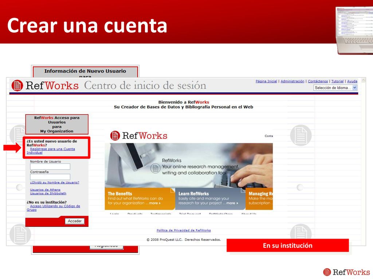Image resolution: width=373 pixels, height=279 pixels.
Task: Open the Administración link
Action: 292,81
